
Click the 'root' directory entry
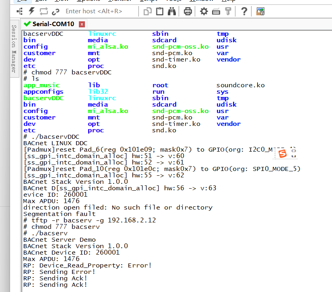[x=160, y=85]
